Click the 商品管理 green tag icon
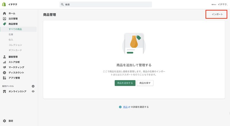 tap(4, 24)
